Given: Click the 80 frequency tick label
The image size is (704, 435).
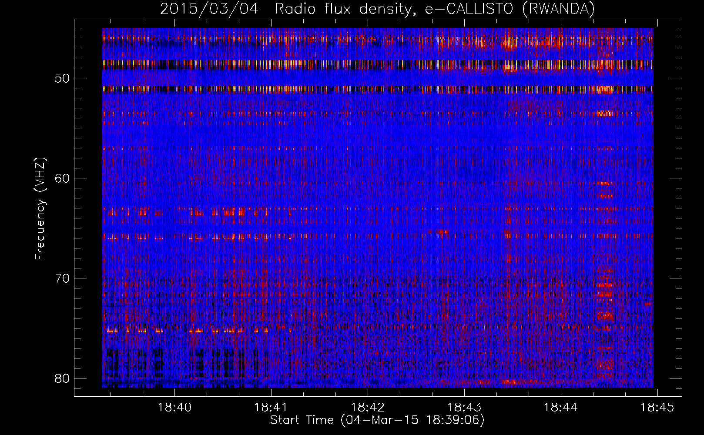Looking at the screenshot, I should pos(62,378).
